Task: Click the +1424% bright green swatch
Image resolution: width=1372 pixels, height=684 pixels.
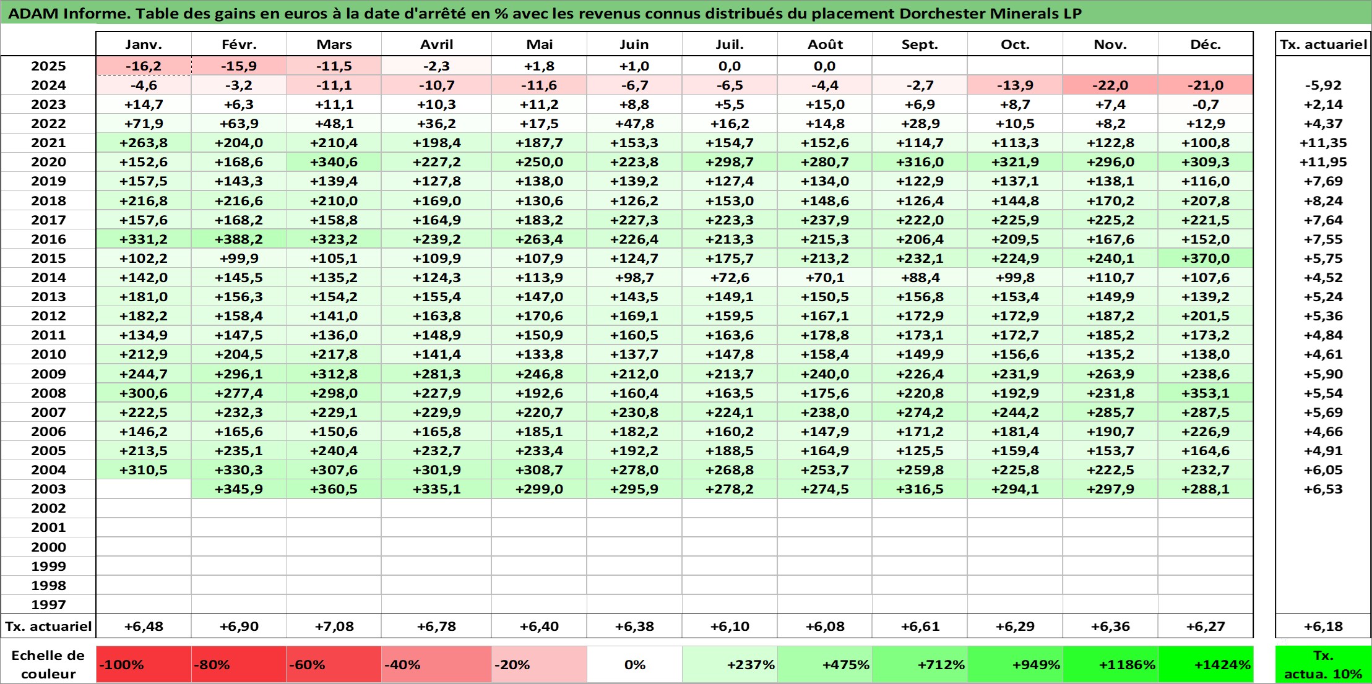Action: (1206, 664)
